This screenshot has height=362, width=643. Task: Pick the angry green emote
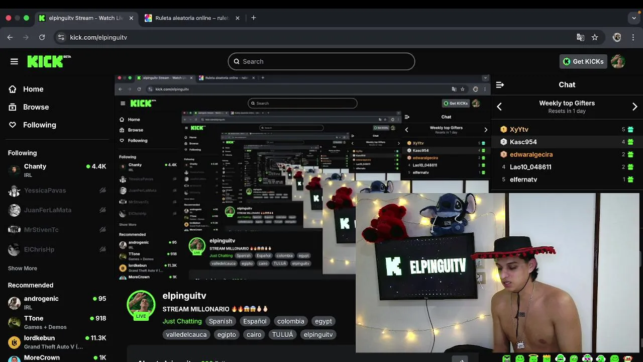[x=506, y=358]
